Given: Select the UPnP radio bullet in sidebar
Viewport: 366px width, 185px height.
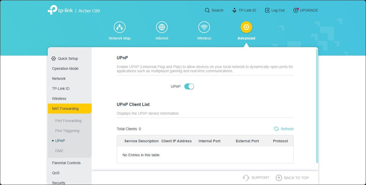Looking at the screenshot, I should (53, 140).
